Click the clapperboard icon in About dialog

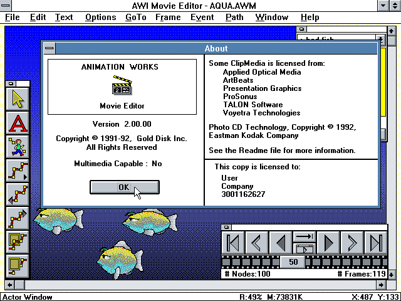[122, 85]
